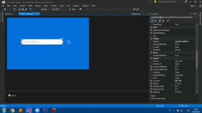Image resolution: width=202 pixels, height=113 pixels.
Task: Expand the Margin property
Action: (151, 83)
